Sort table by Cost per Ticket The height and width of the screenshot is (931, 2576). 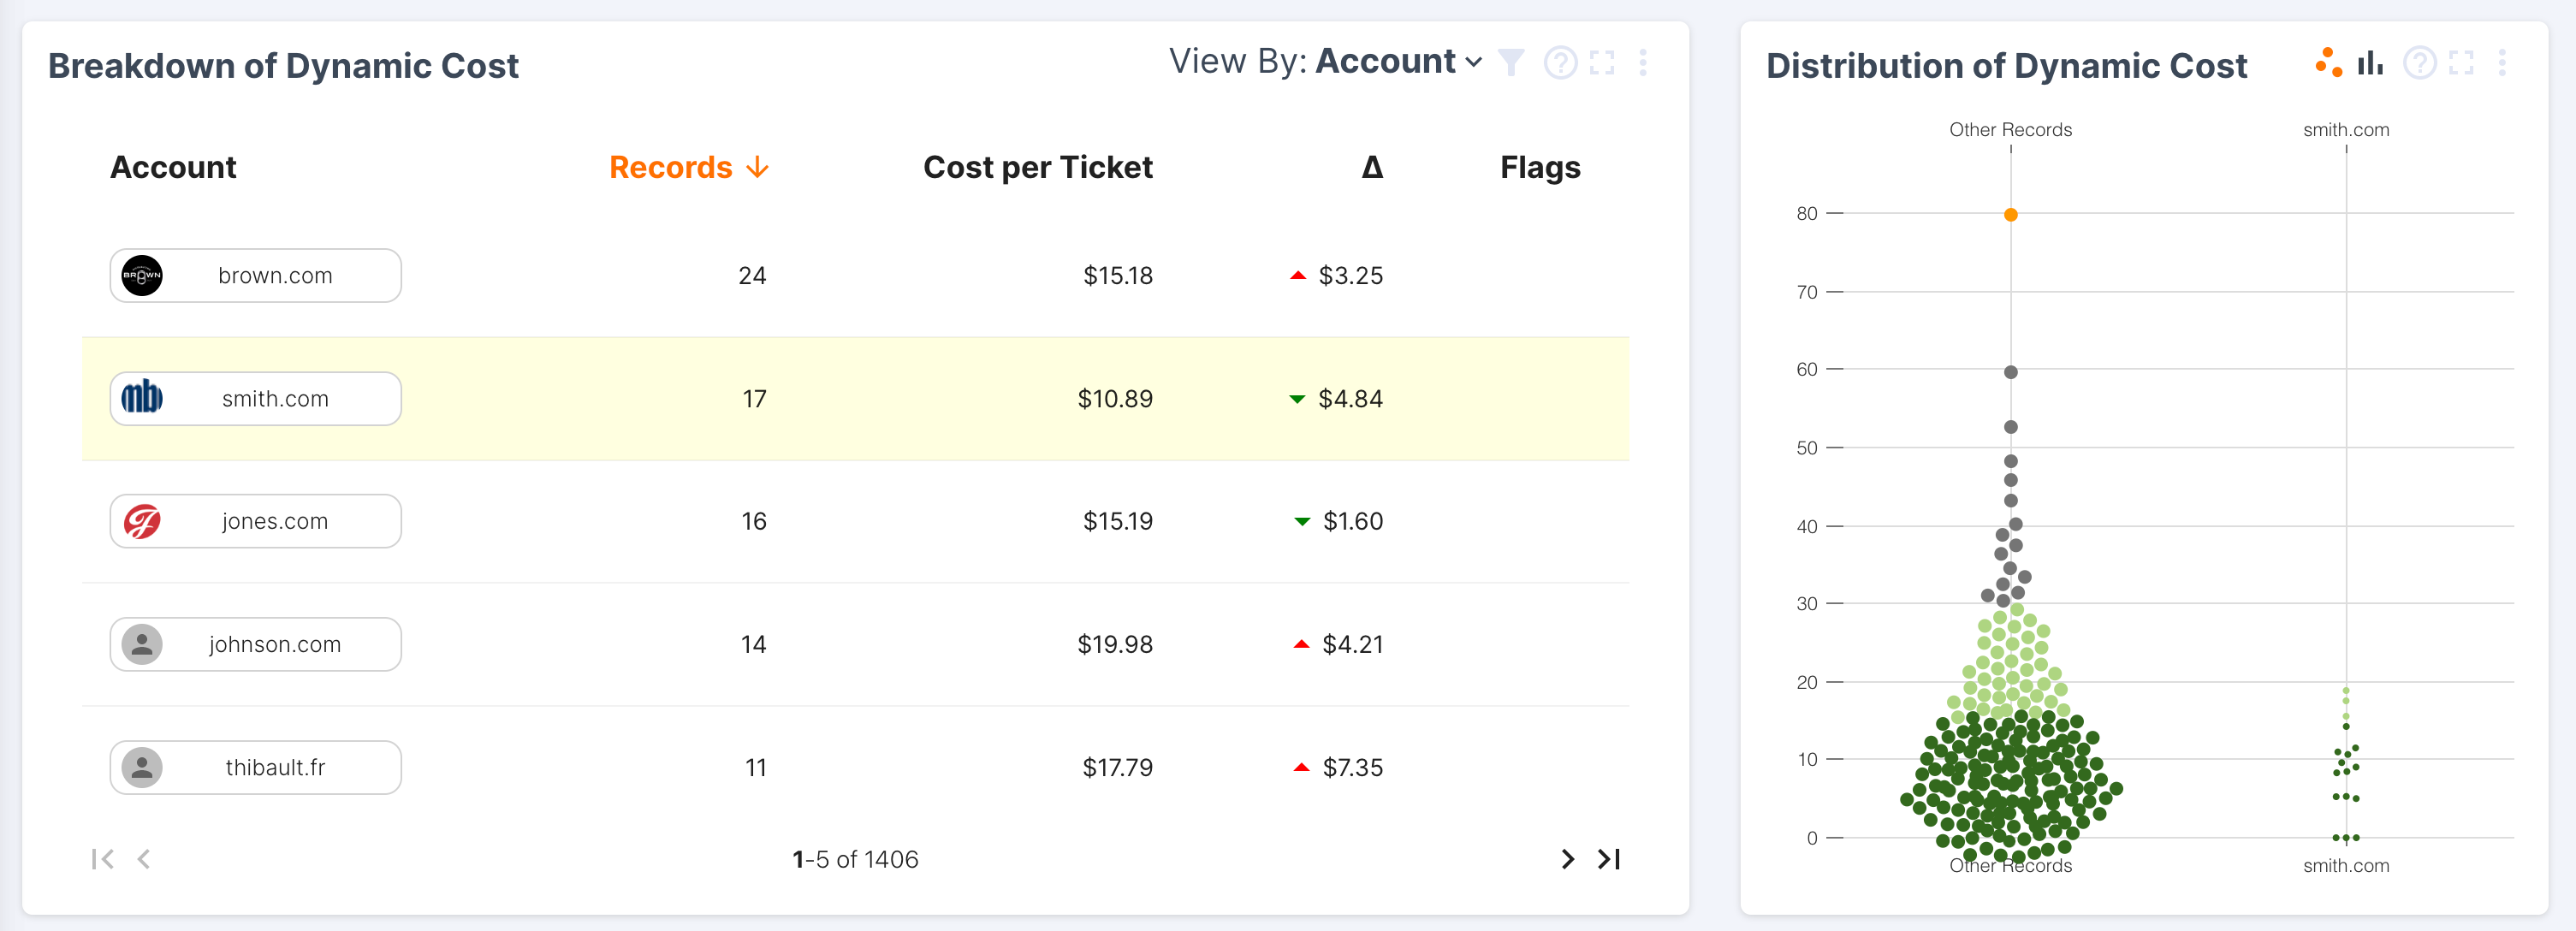(x=1037, y=167)
